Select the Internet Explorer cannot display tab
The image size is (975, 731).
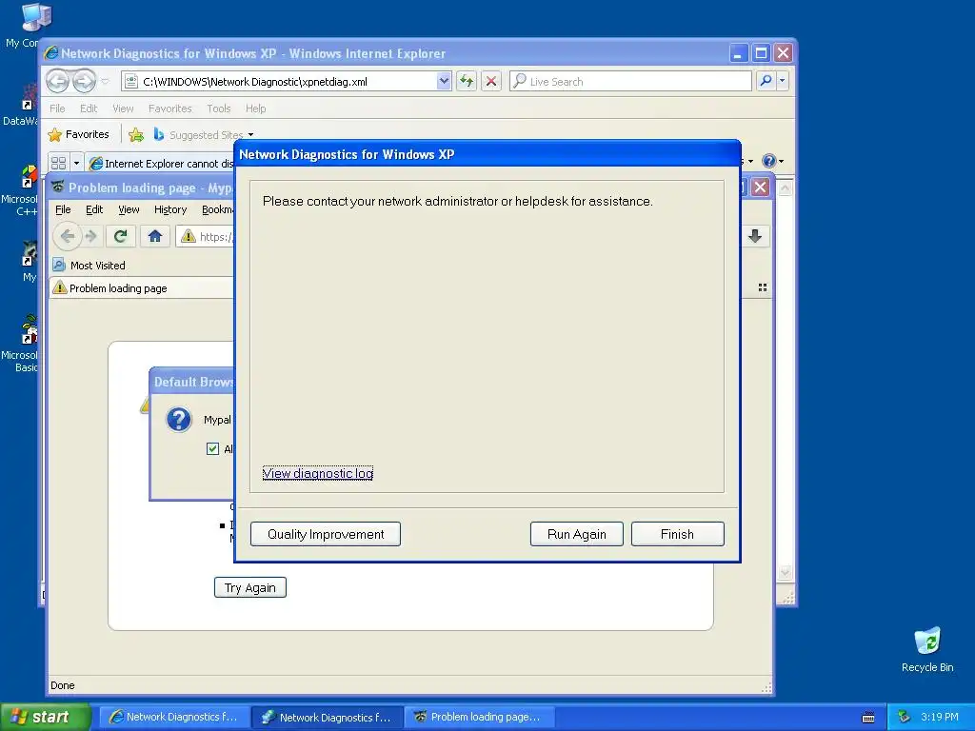click(x=160, y=164)
